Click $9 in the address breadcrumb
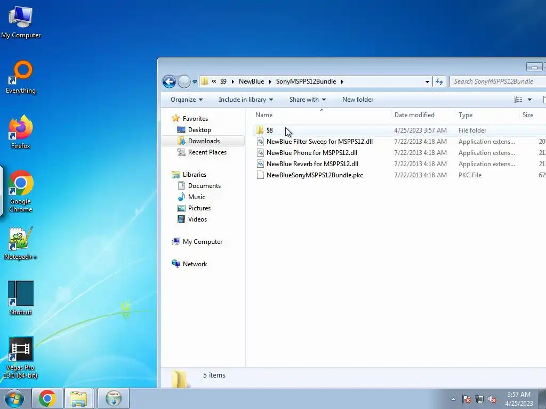This screenshot has width=546, height=409. tap(223, 81)
